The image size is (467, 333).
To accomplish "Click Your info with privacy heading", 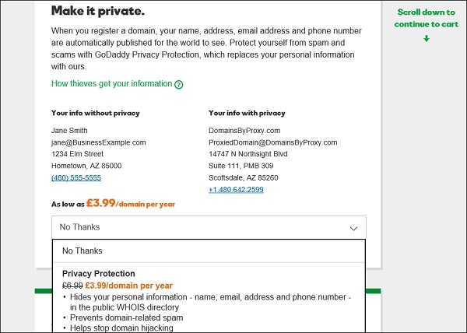I will click(247, 113).
